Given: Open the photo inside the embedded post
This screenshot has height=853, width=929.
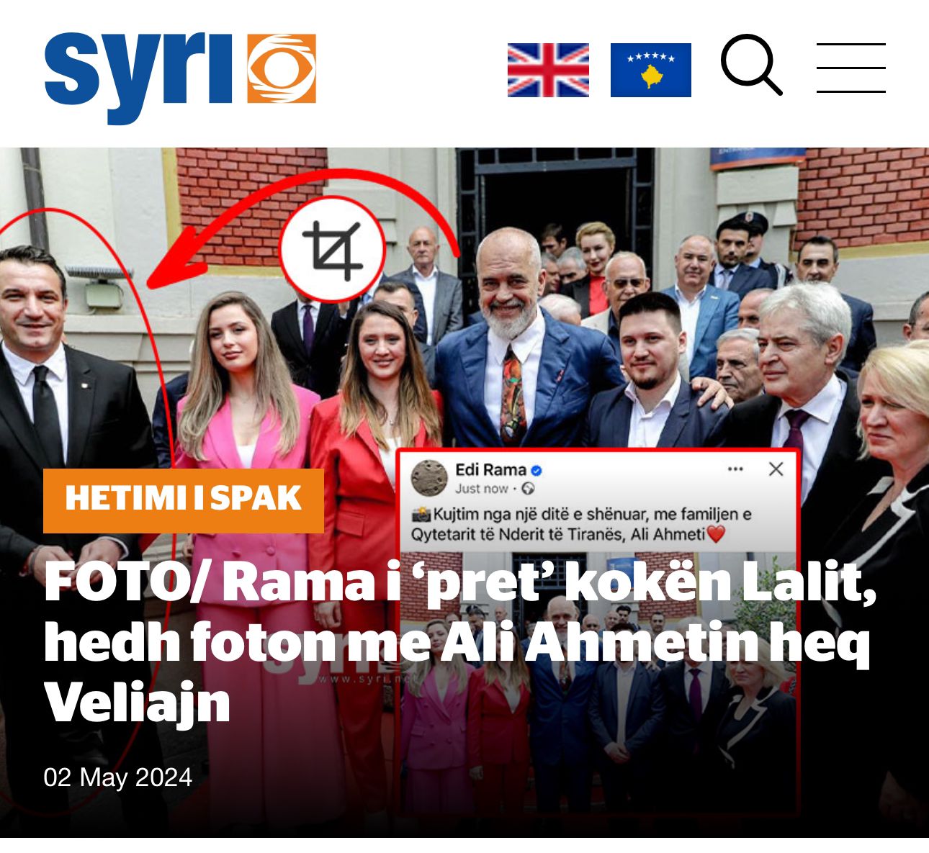Looking at the screenshot, I should (598, 680).
